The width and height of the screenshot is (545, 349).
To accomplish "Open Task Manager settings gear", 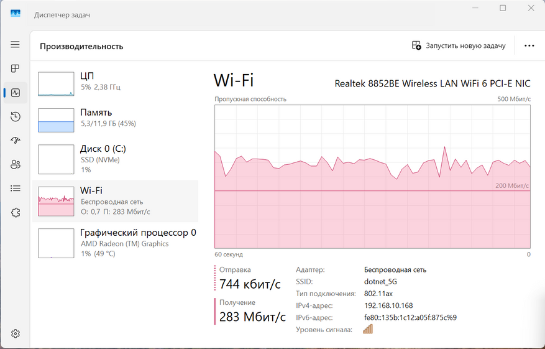I will [x=16, y=333].
